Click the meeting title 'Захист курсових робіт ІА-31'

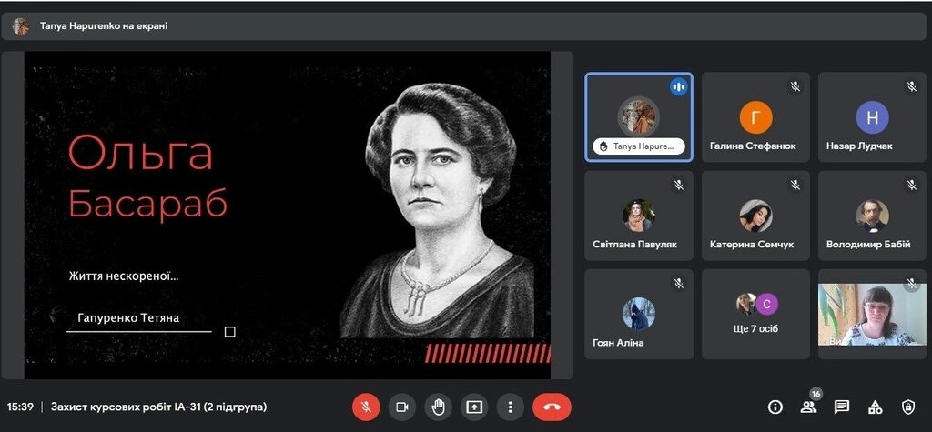tap(158, 407)
